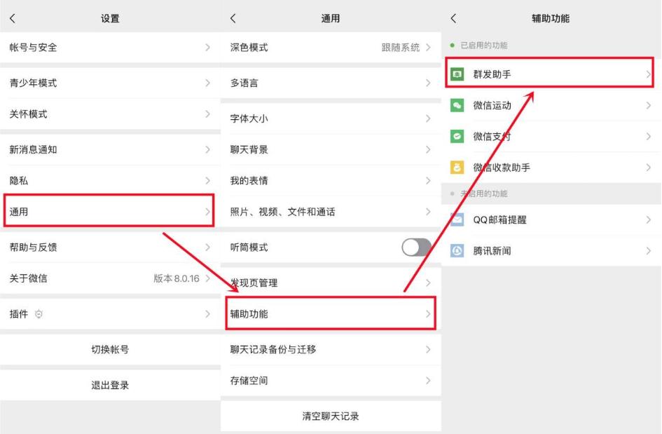The image size is (662, 434).
Task: Open 帮助与反馈
Action: coord(110,247)
